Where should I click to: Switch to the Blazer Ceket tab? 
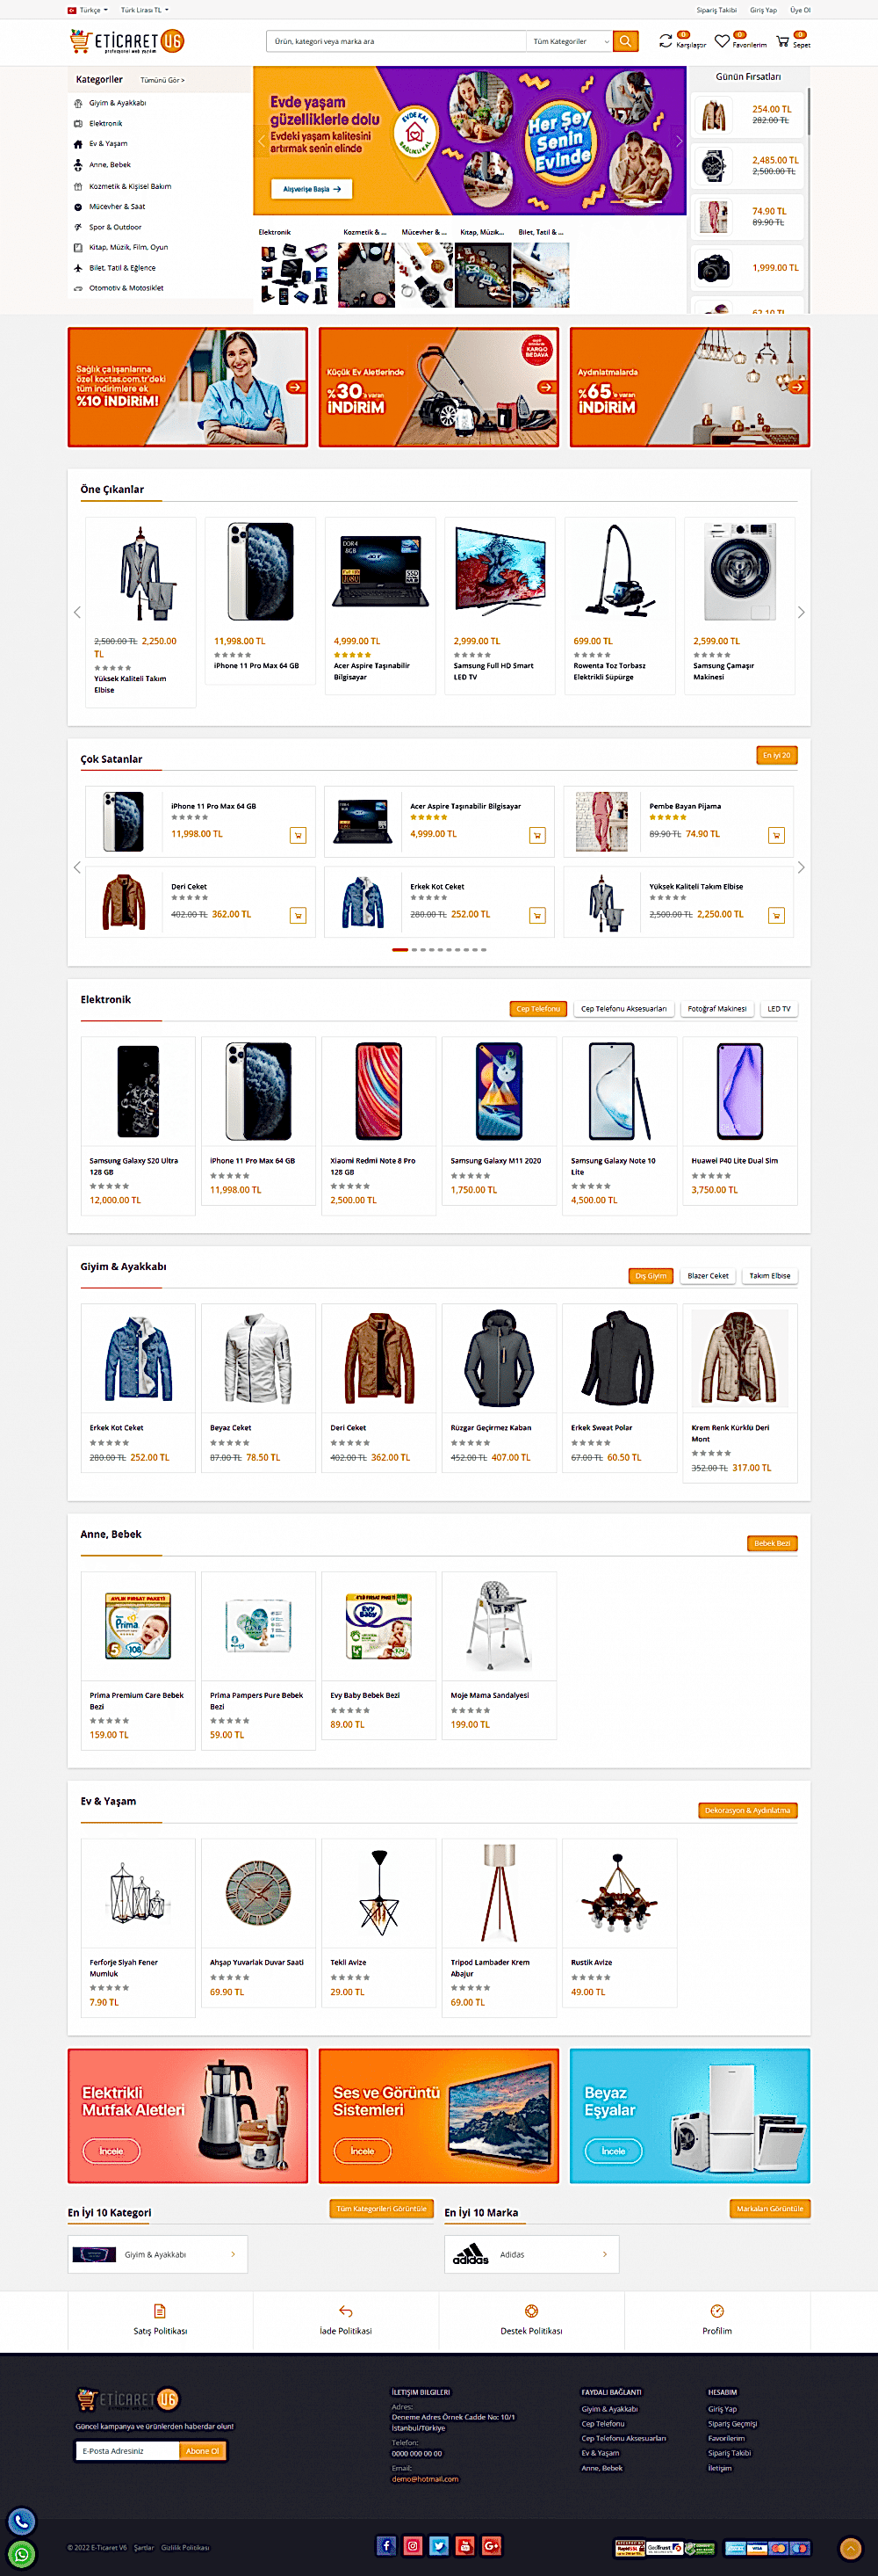pyautogui.click(x=707, y=1276)
